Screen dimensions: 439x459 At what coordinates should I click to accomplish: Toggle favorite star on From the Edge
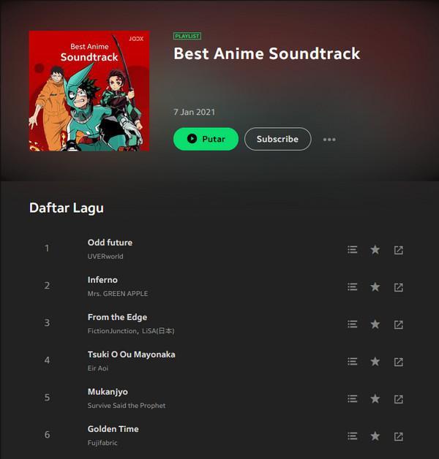(x=375, y=324)
